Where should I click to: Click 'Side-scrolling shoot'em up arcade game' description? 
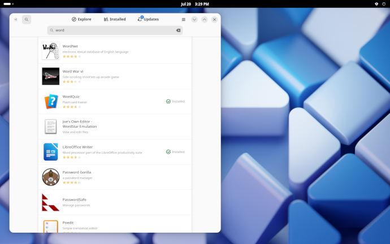click(91, 77)
